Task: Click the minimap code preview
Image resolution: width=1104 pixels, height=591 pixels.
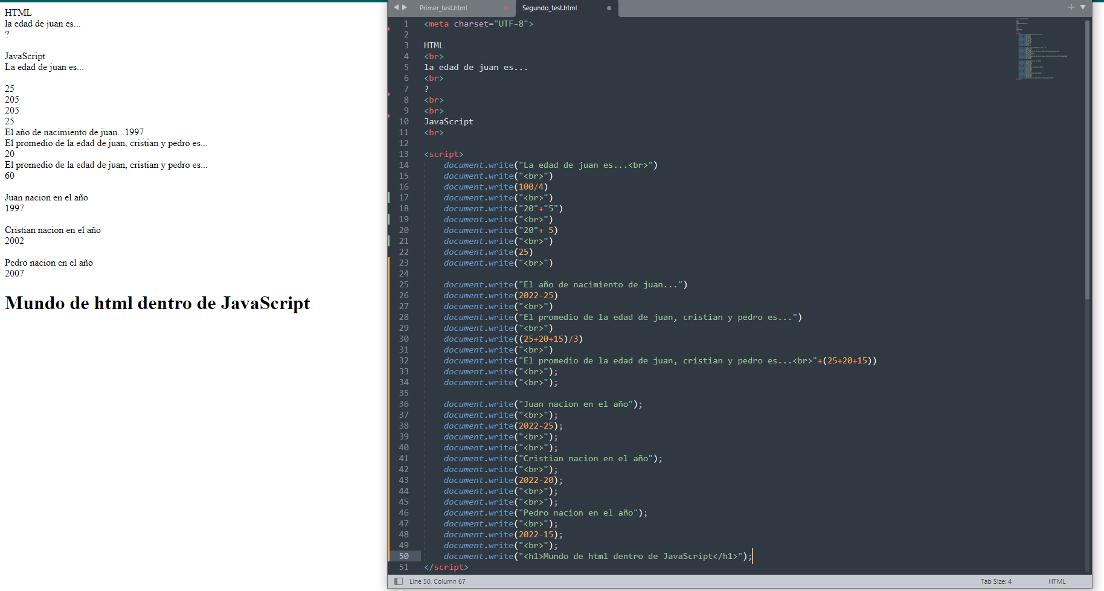Action: click(x=1041, y=50)
